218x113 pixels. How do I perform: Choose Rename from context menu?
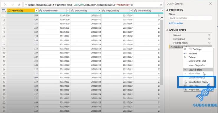pyautogui.click(x=193, y=53)
